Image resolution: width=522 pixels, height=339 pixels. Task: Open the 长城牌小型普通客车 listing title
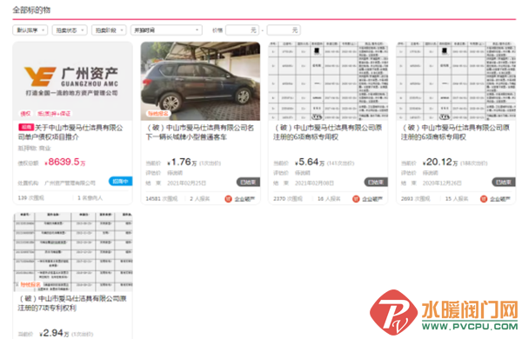pos(200,132)
